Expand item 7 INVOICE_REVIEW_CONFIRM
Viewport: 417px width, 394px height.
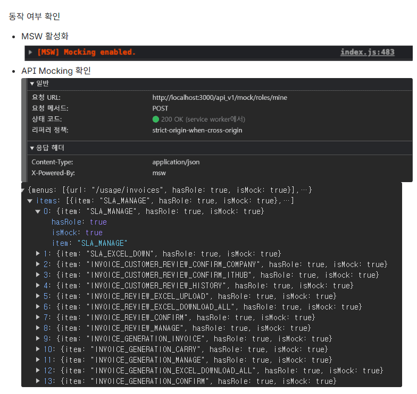point(38,318)
